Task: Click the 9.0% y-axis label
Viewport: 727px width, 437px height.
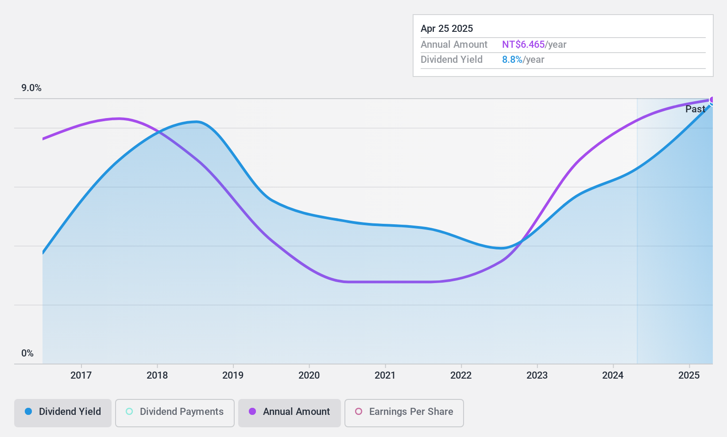Action: tap(31, 88)
